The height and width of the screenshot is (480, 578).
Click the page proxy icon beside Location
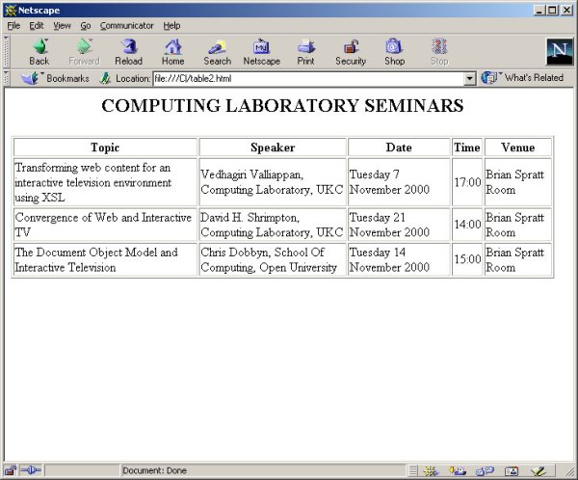(x=105, y=78)
